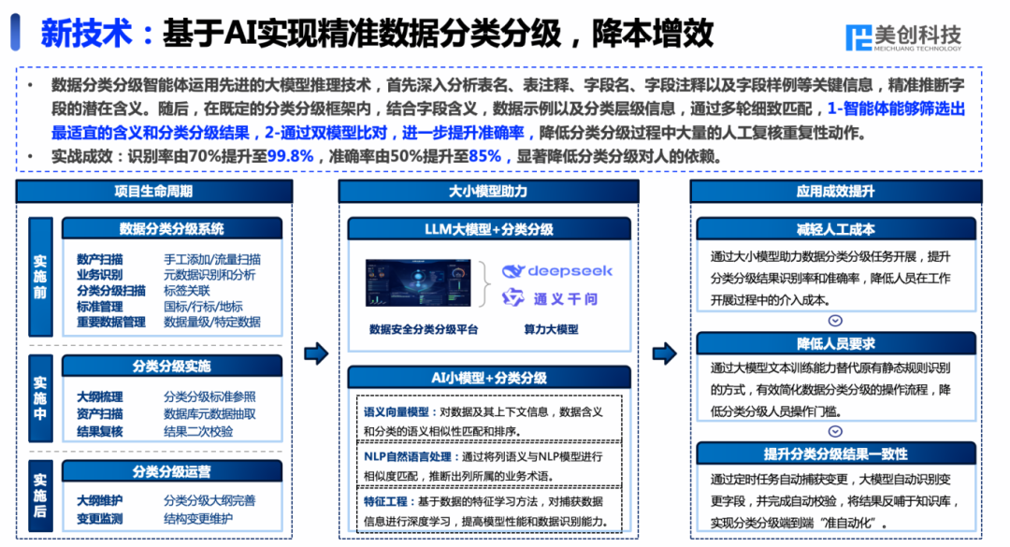Open the 应用成效提升 panel
Image resolution: width=1010 pixels, height=547 pixels.
[x=835, y=193]
